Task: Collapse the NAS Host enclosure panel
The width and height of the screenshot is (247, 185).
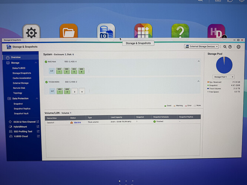Action: (x=199, y=61)
